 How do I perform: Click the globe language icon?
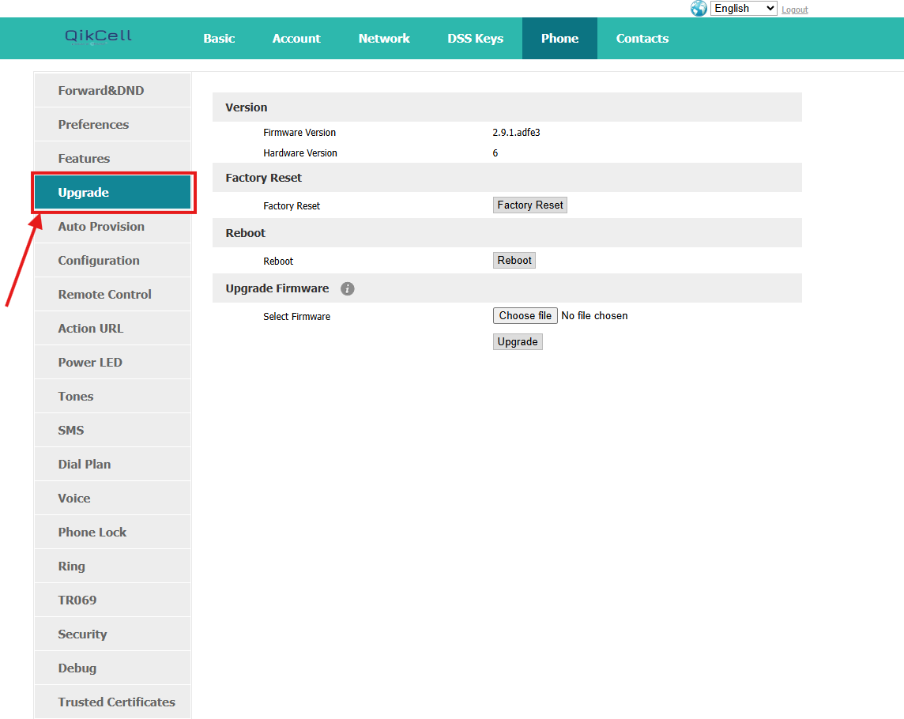point(699,9)
